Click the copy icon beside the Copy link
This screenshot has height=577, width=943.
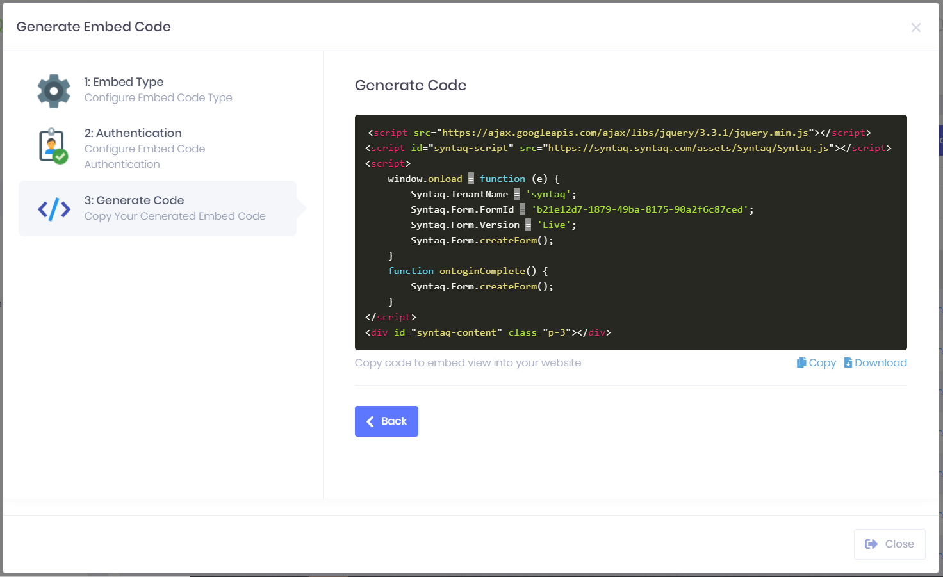(x=801, y=362)
